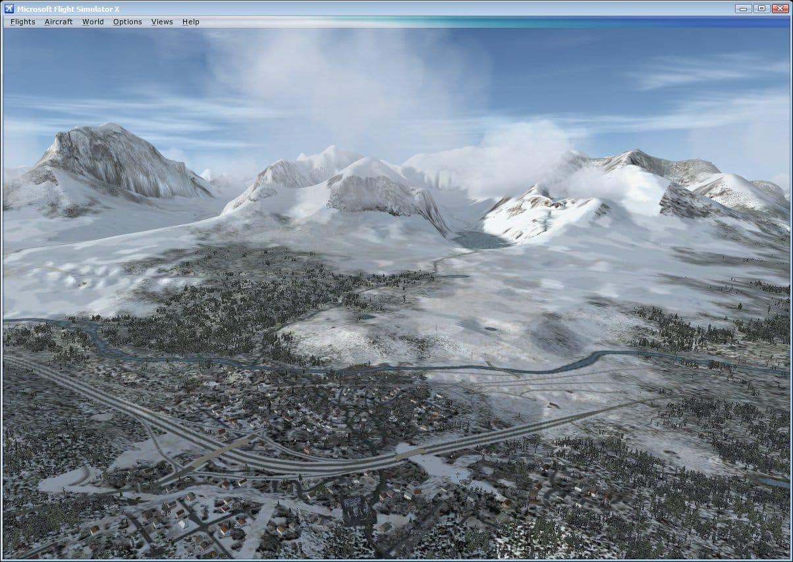
Task: Open the Views menu
Action: coord(162,22)
